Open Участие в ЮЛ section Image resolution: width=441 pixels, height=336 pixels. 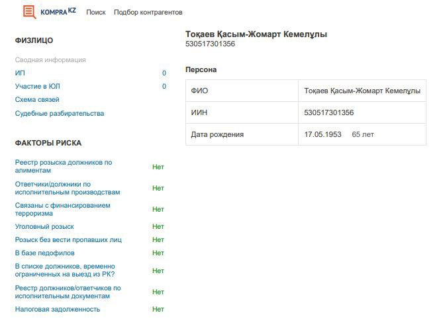(37, 86)
